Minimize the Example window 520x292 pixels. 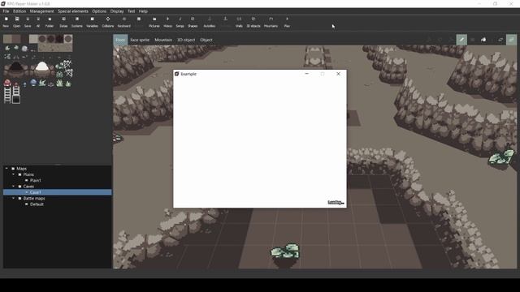(307, 74)
